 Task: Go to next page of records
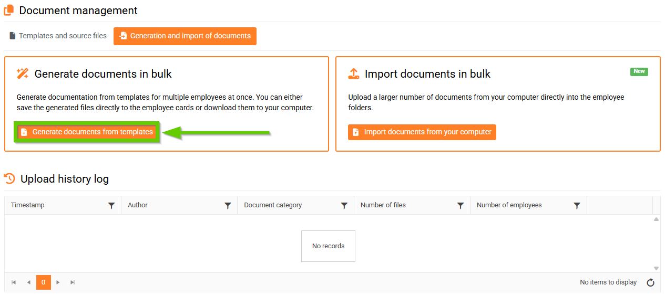coord(58,282)
